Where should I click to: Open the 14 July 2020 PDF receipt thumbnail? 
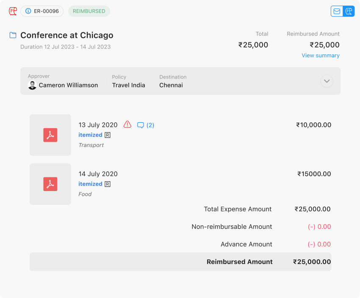(x=50, y=184)
